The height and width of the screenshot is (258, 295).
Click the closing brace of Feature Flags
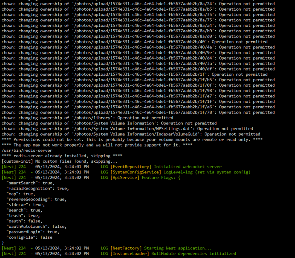(3, 243)
